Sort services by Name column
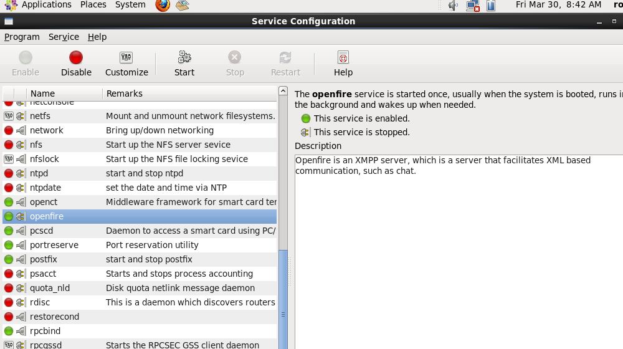This screenshot has height=349, width=623. [x=64, y=93]
